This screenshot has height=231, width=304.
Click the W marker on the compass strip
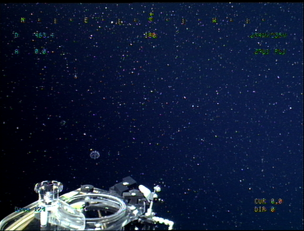coord(214,20)
